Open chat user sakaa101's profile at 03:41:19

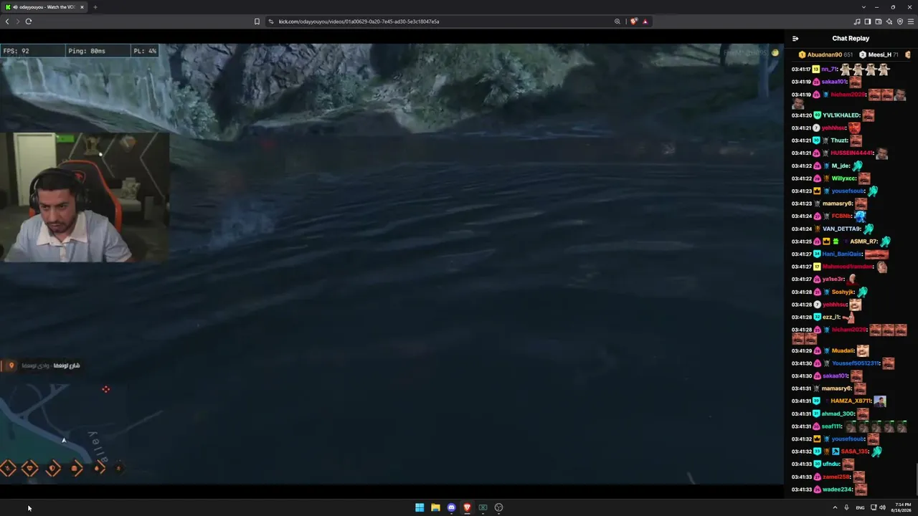[x=834, y=82]
